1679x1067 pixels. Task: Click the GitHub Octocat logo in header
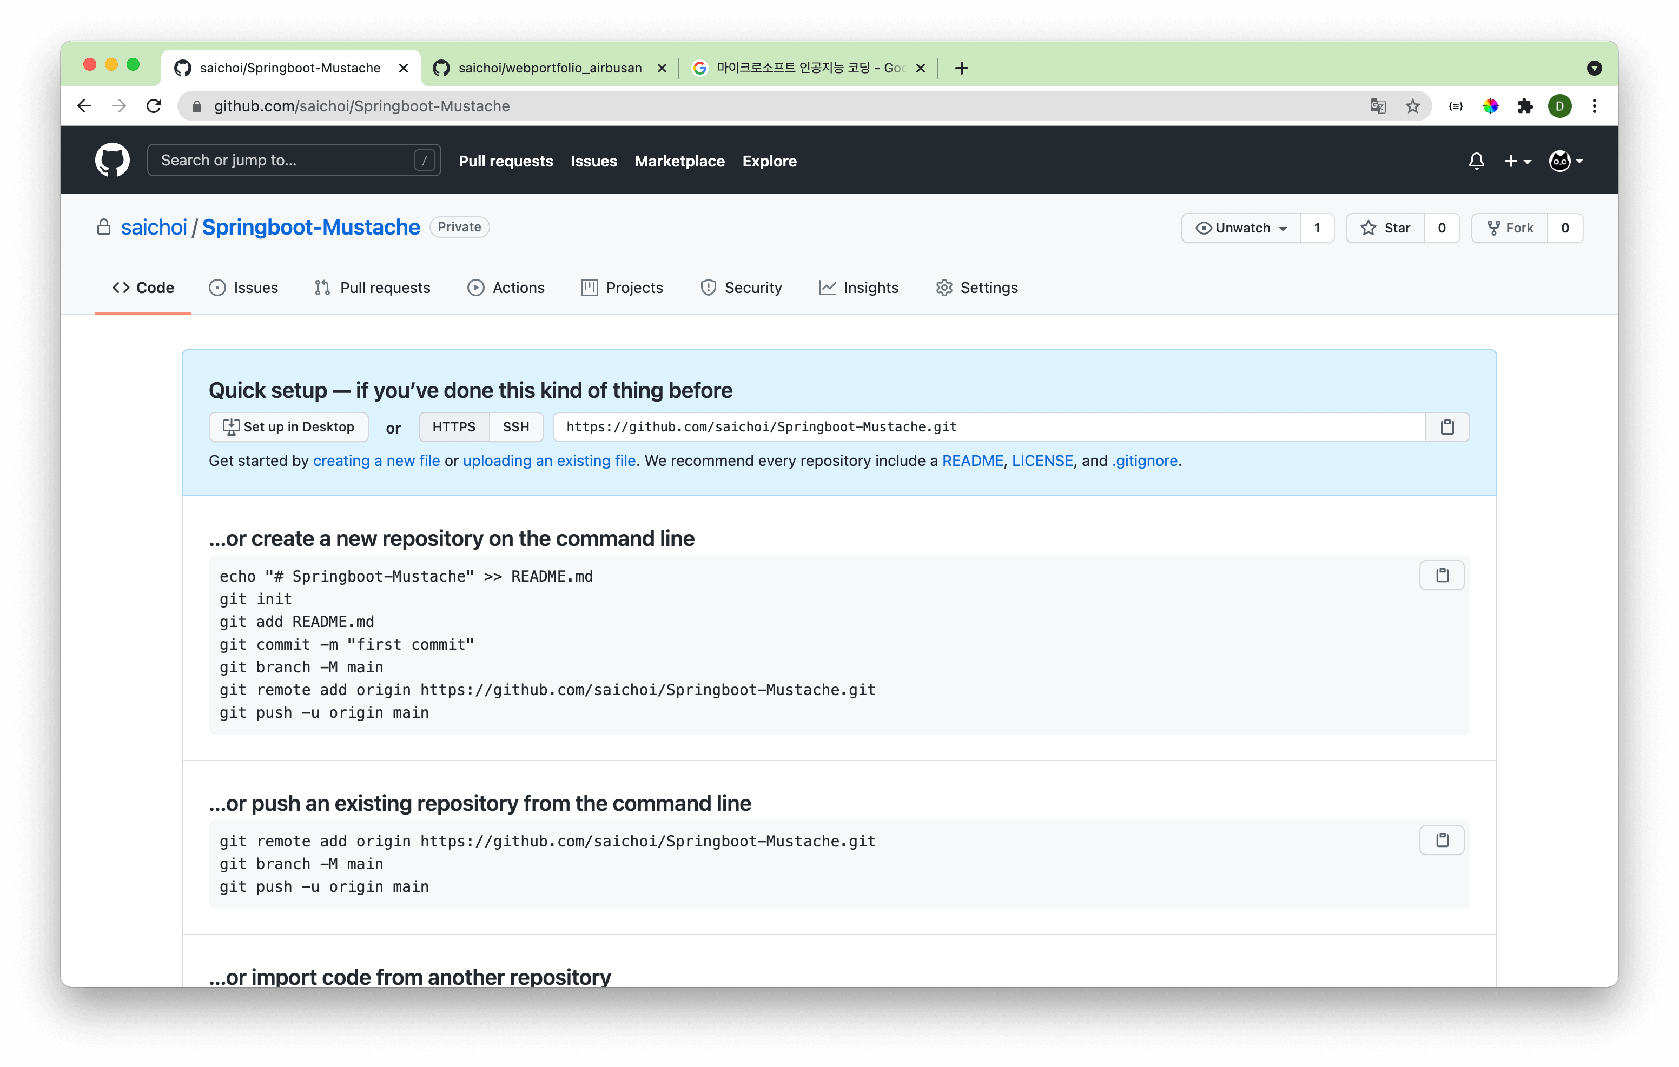[113, 161]
